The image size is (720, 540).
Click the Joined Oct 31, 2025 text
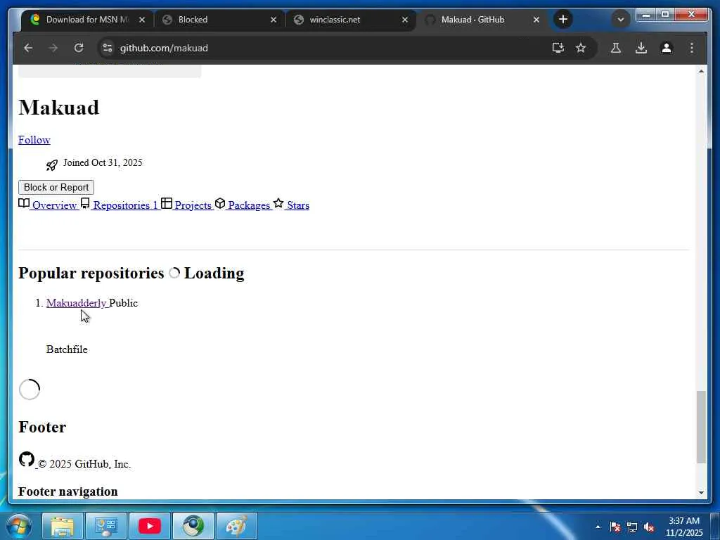[x=103, y=162]
